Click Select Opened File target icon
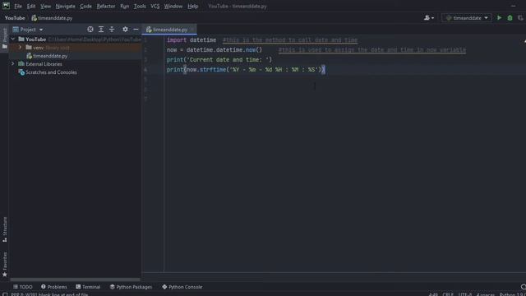 tap(90, 30)
